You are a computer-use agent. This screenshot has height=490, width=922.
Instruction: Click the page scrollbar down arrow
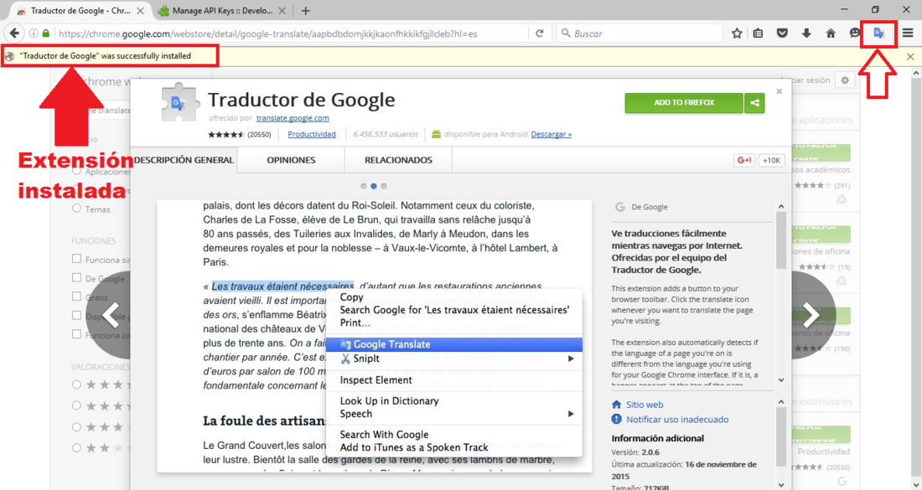click(x=916, y=484)
